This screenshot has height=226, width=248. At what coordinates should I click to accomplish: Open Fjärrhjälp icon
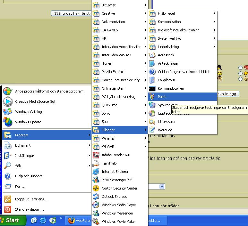pos(96,163)
